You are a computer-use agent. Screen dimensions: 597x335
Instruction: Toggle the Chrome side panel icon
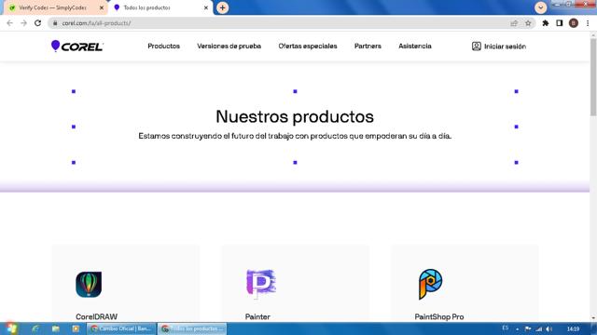click(560, 23)
